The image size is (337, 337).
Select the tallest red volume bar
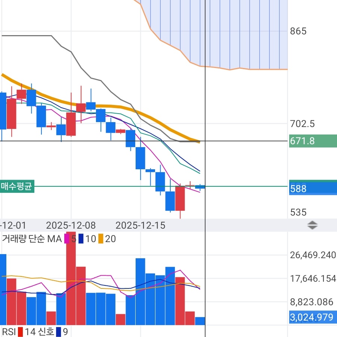(x=71, y=278)
